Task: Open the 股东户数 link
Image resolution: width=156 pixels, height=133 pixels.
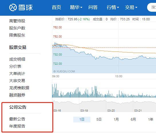Action: 17,28
